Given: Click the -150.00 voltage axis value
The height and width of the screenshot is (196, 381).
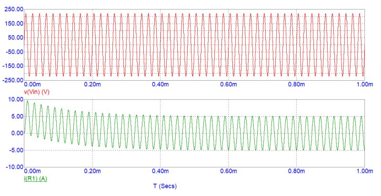Looking at the screenshot, I should coord(13,66).
